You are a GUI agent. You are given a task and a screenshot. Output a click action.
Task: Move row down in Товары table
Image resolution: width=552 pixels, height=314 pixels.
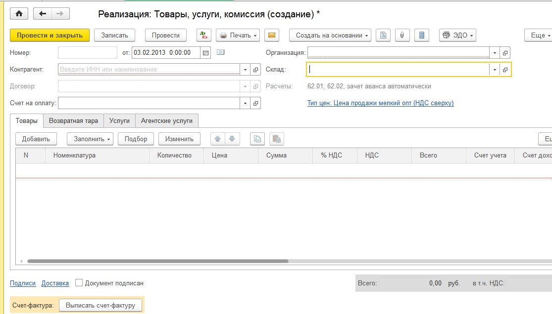tap(232, 139)
